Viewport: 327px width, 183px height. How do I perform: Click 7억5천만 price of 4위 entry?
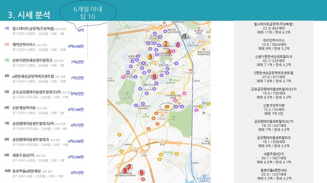point(77,78)
